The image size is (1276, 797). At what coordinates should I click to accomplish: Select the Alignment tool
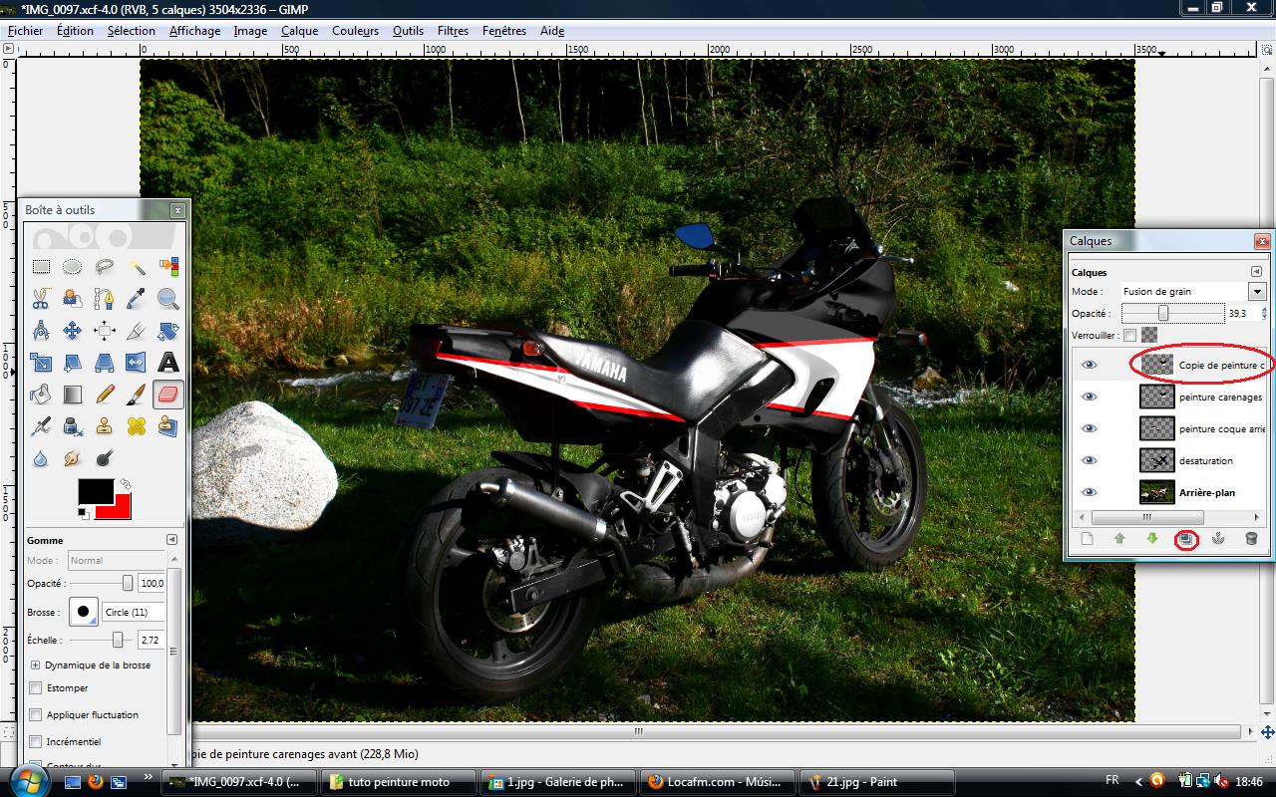(x=105, y=331)
